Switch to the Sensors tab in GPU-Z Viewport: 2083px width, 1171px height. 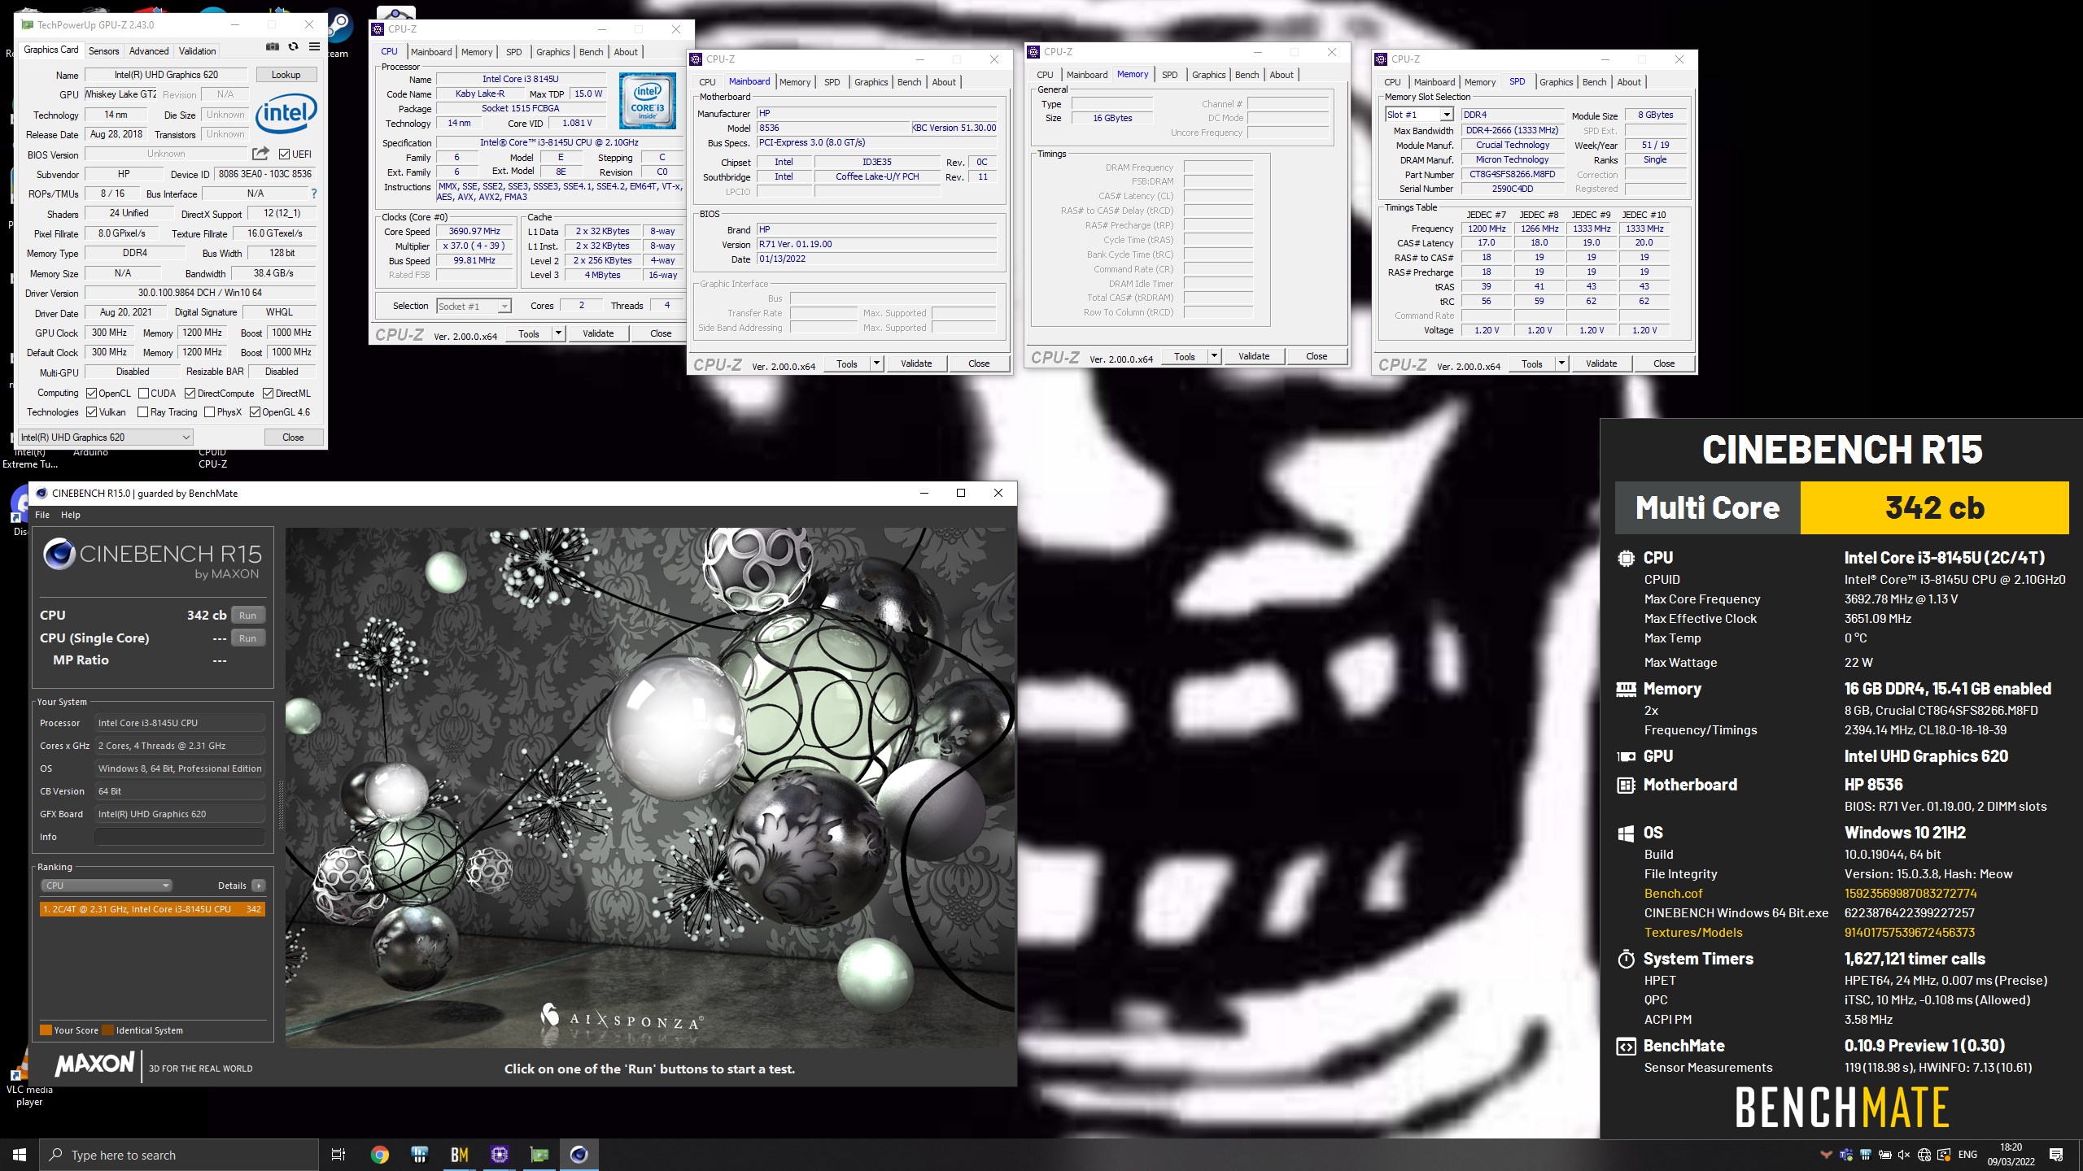click(x=103, y=50)
